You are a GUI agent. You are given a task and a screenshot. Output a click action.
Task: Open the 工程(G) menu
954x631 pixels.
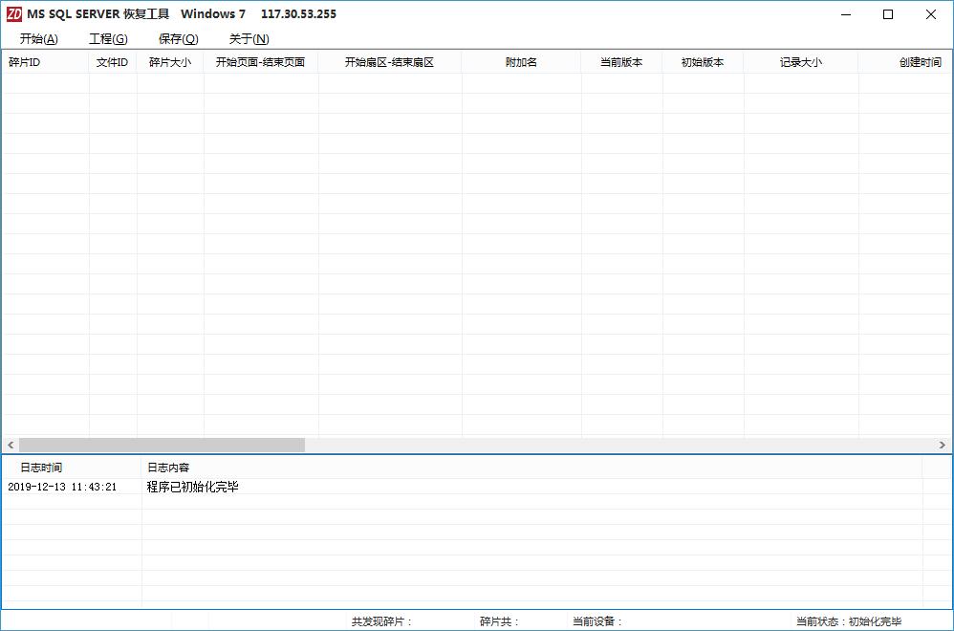(x=108, y=39)
